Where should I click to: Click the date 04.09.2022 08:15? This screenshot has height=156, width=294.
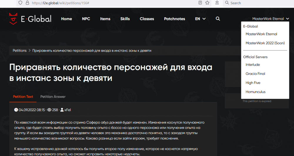[x=32, y=110]
